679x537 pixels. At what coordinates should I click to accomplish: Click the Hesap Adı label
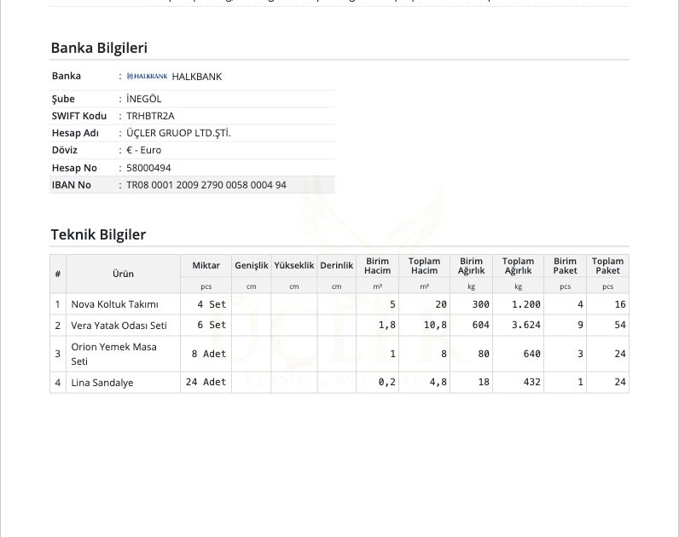(x=75, y=133)
